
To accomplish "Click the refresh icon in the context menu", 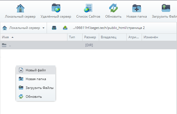I will pyautogui.click(x=21, y=96).
